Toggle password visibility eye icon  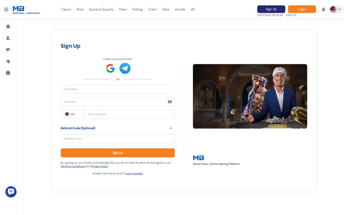(170, 101)
